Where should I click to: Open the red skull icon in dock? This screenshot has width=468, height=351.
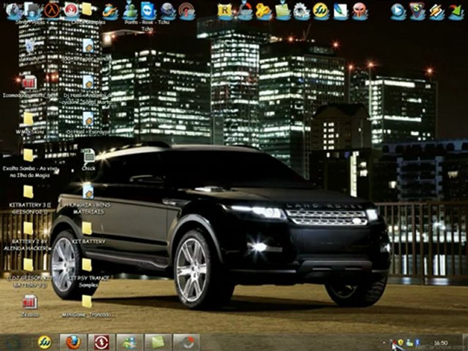tap(360, 11)
